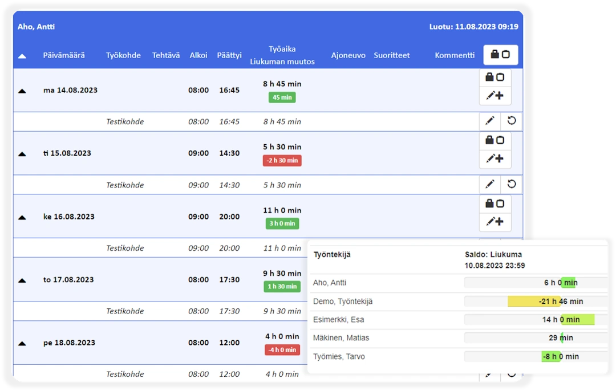This screenshot has width=616, height=391.
Task: Add a new entry for ma 14.08.2023
Action: [x=495, y=96]
